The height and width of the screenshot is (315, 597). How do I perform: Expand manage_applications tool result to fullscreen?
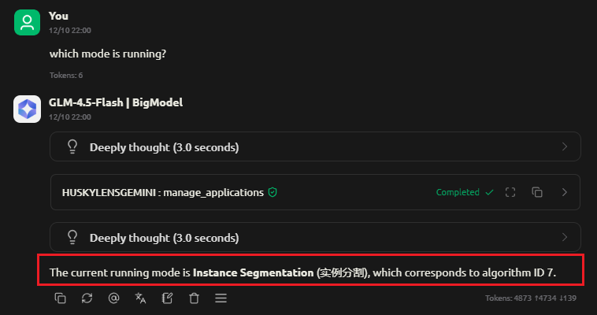[x=510, y=192]
